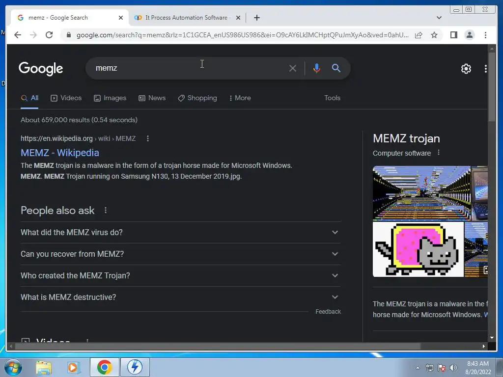Click the Chrome taskbar icon

coord(104,367)
